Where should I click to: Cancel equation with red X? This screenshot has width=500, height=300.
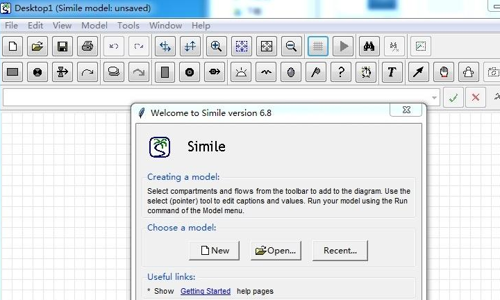click(476, 97)
